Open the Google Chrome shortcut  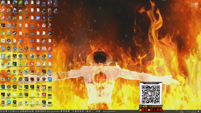[15, 72]
